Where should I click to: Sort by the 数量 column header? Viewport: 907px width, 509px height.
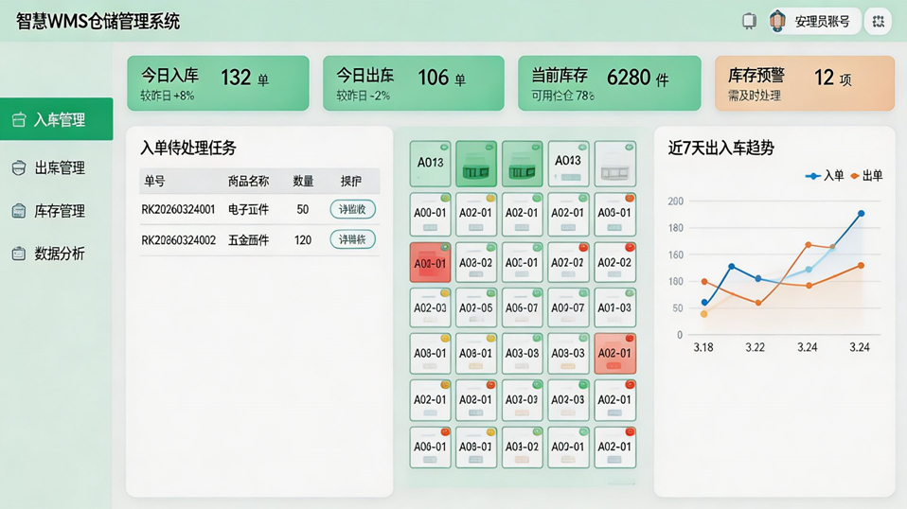click(x=303, y=182)
